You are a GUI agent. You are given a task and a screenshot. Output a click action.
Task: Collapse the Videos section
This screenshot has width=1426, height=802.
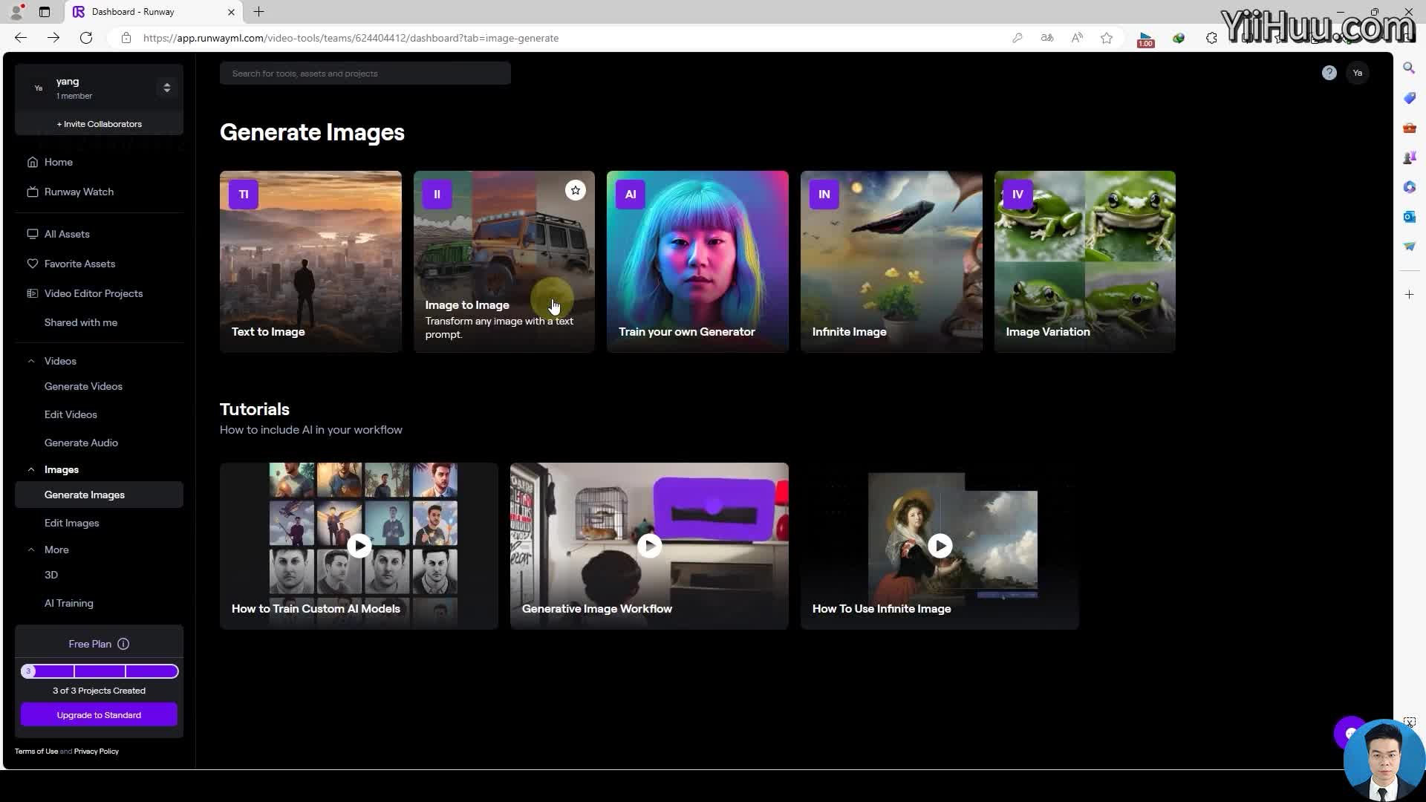(x=31, y=361)
